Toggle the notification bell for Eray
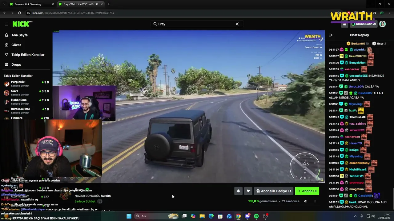Screen dimensions: 394x221 click(238, 191)
